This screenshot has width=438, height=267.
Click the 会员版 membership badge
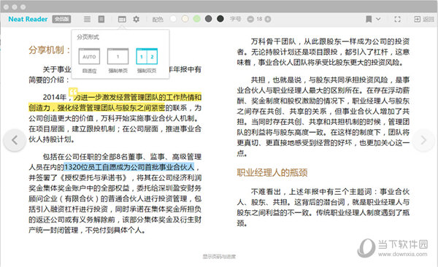[61, 19]
